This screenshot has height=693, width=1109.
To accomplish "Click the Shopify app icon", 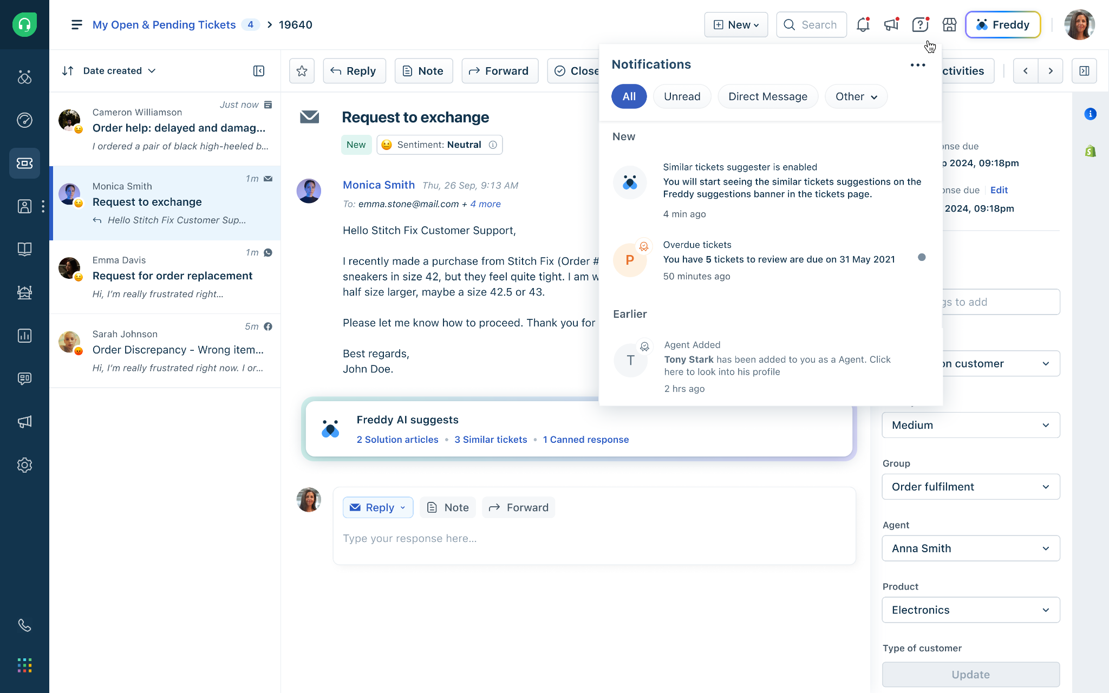I will (1090, 151).
